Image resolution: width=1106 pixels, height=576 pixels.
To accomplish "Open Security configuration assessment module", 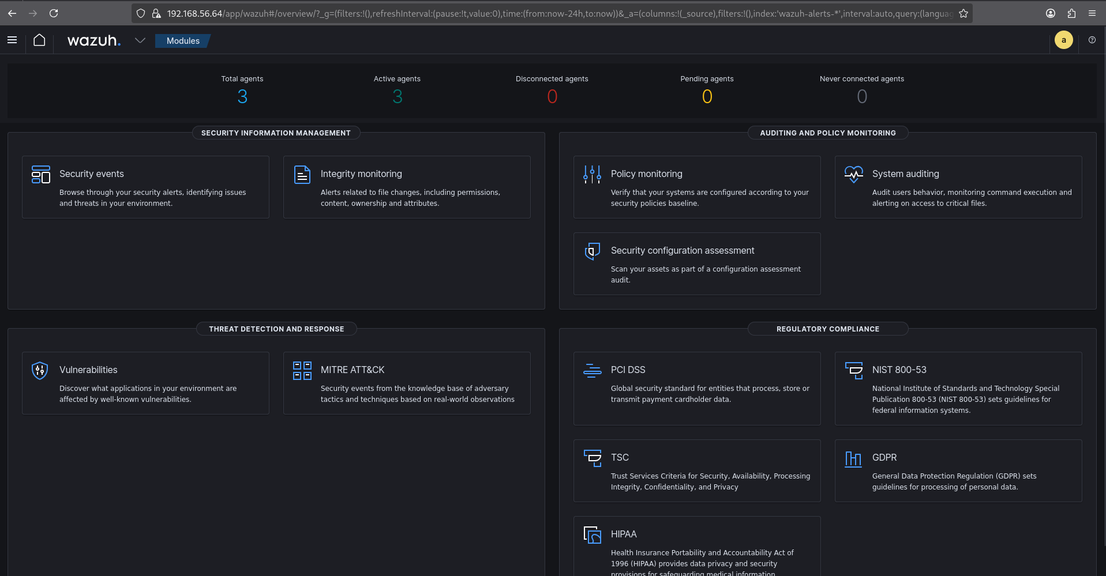I will (x=697, y=263).
